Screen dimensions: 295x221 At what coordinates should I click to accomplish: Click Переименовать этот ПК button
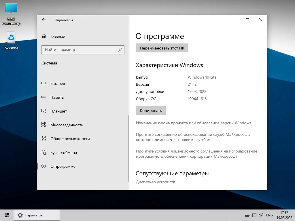[x=162, y=48]
